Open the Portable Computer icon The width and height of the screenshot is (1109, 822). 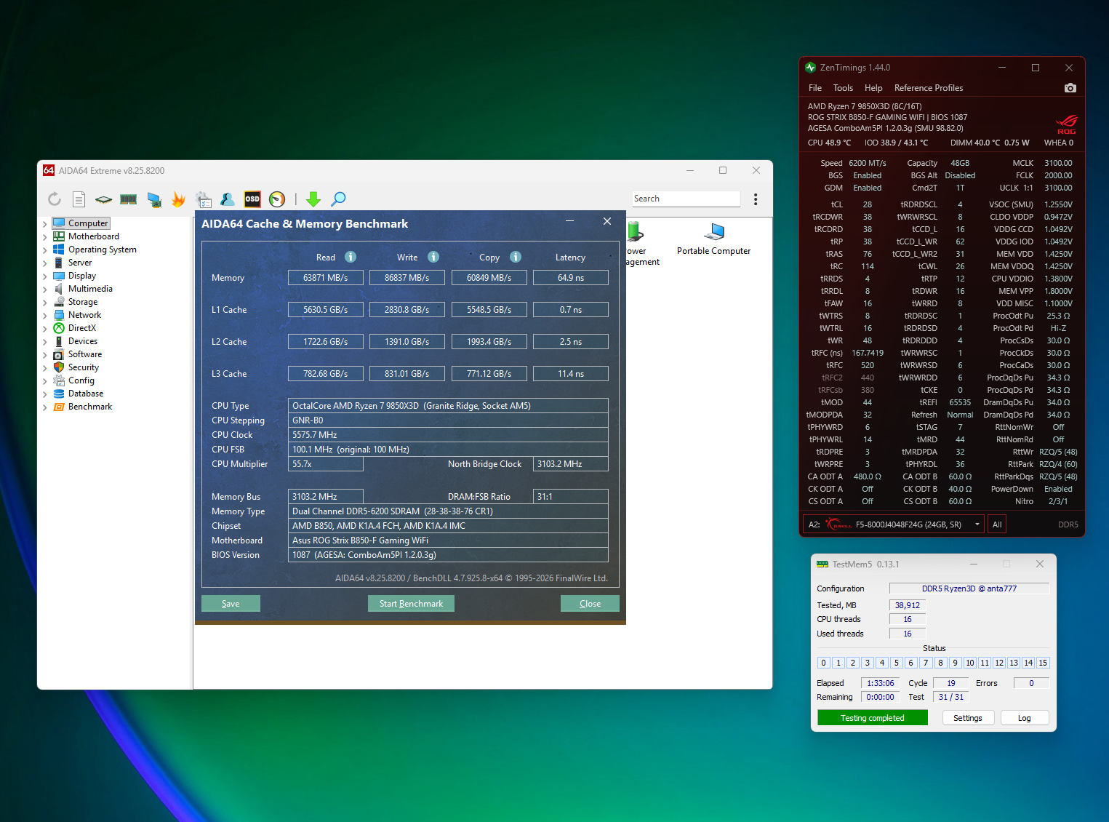pyautogui.click(x=714, y=239)
